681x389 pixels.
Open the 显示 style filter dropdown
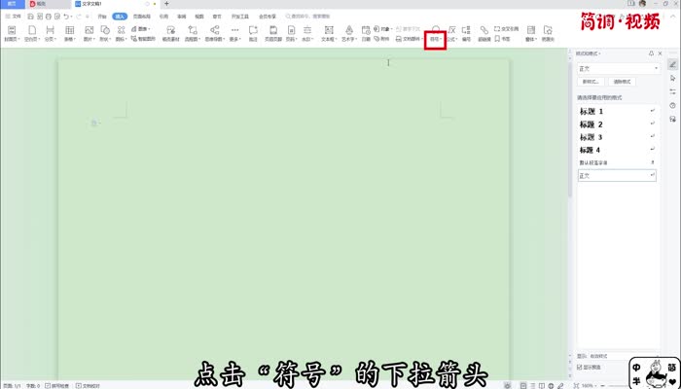tap(623, 355)
